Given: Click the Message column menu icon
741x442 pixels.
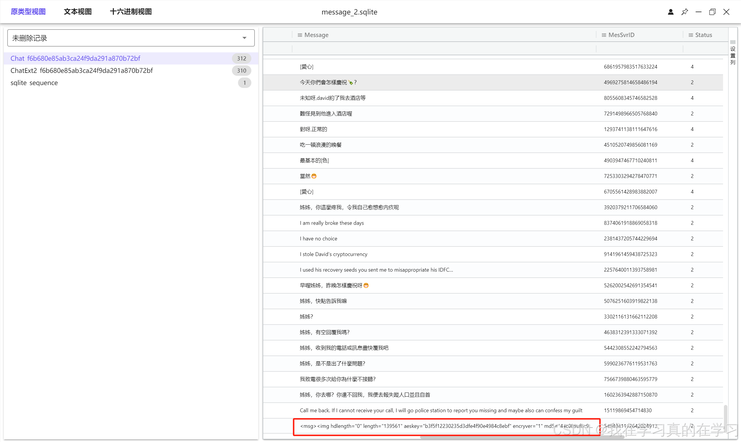Looking at the screenshot, I should coord(300,35).
